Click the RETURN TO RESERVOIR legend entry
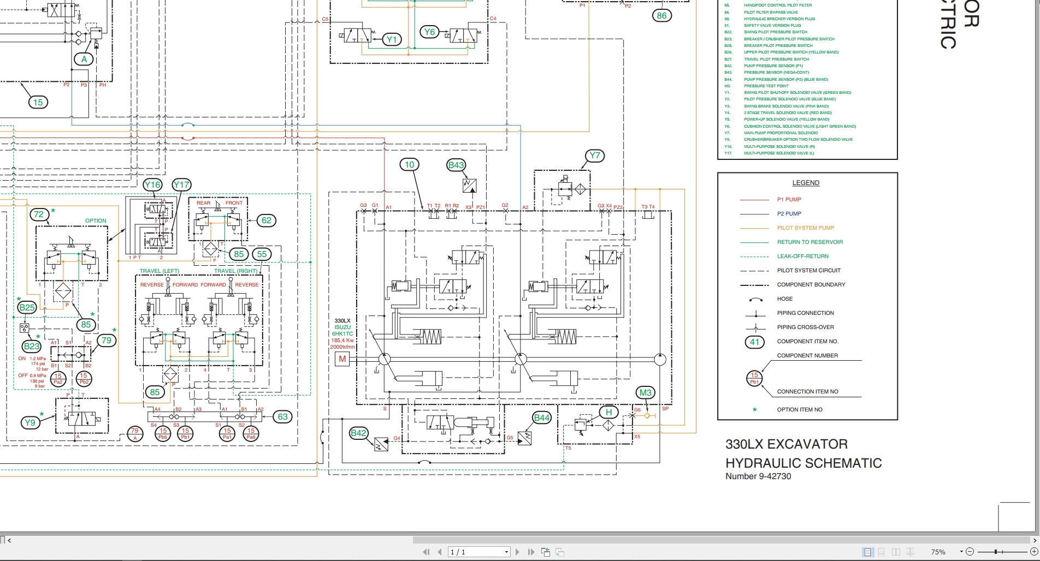The height and width of the screenshot is (561, 1040). 810,242
